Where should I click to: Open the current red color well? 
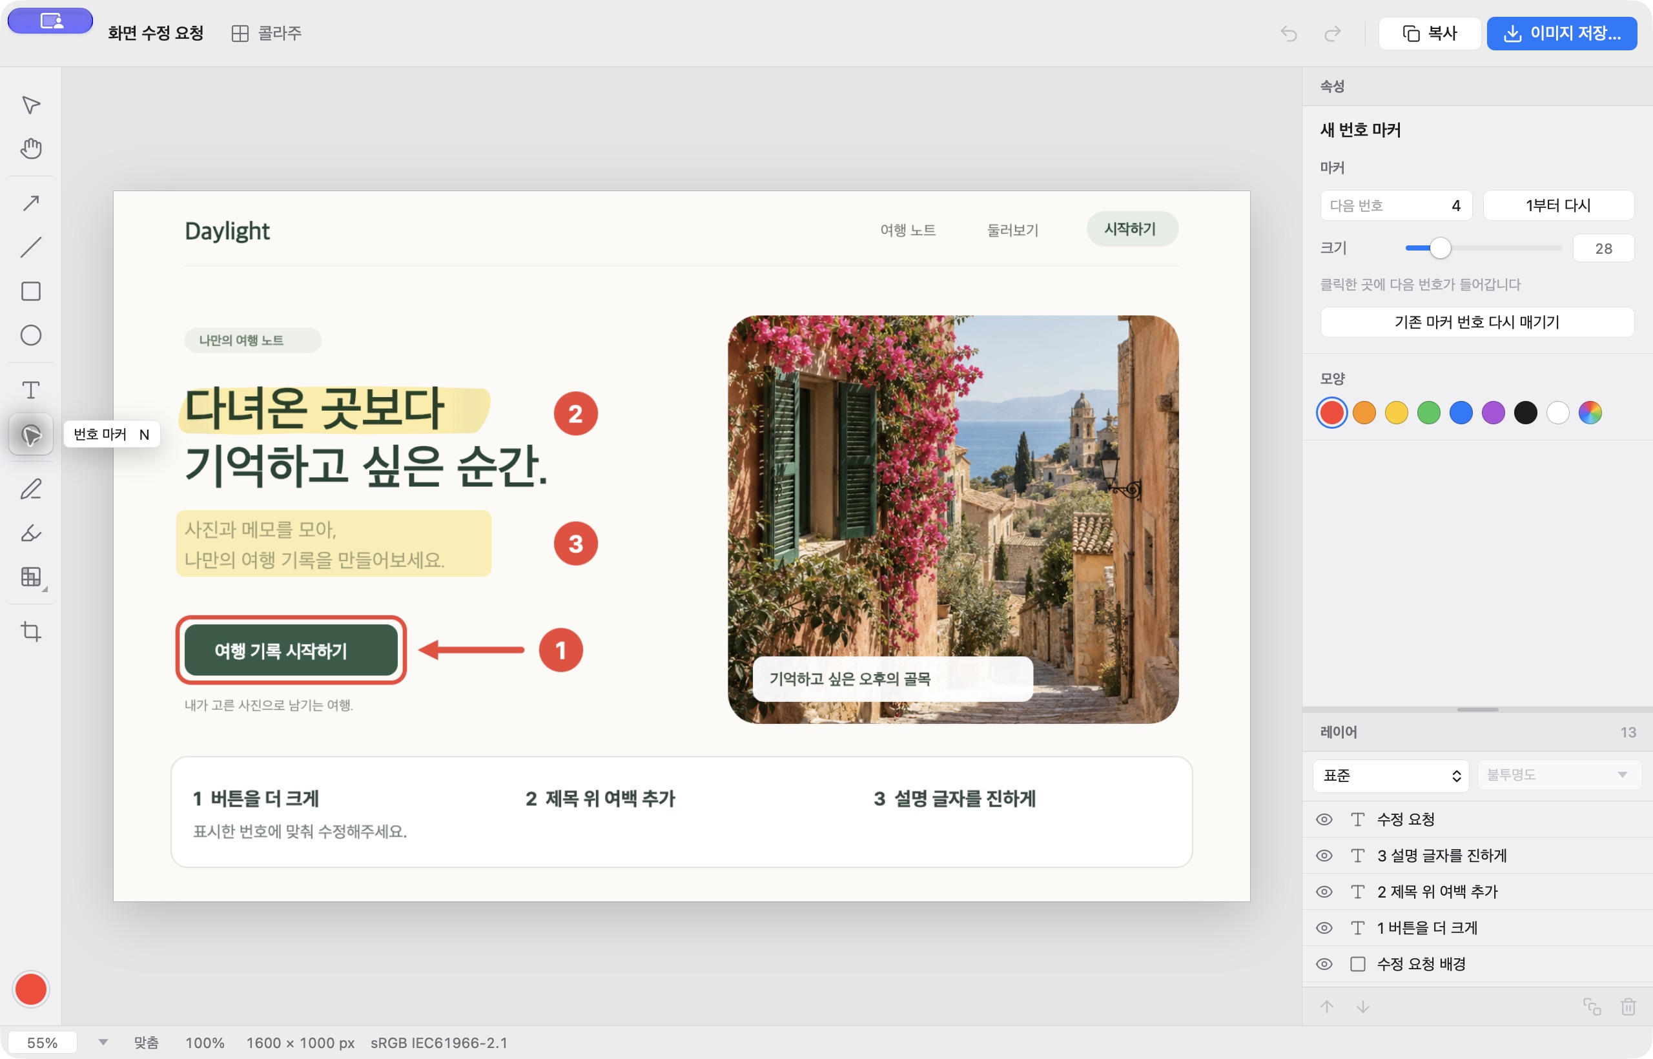(31, 989)
